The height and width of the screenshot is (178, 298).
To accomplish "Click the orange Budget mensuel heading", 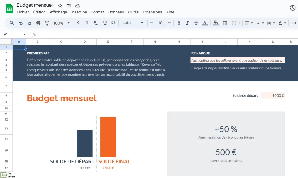I will pos(62,98).
